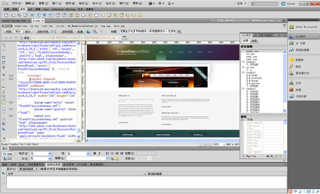Click the edit rule pencil icon in CSS panel
This screenshot has height=194, width=320.
(x=276, y=156)
